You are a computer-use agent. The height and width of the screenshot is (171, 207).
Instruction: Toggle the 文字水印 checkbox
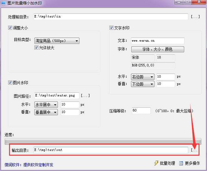click(111, 28)
